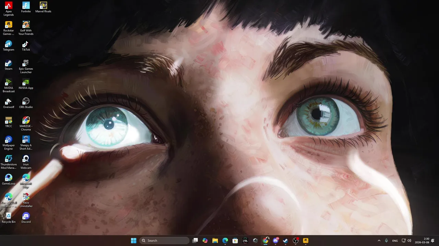Select the OBS Studio desktop shortcut
This screenshot has width=439, height=246.
click(26, 103)
